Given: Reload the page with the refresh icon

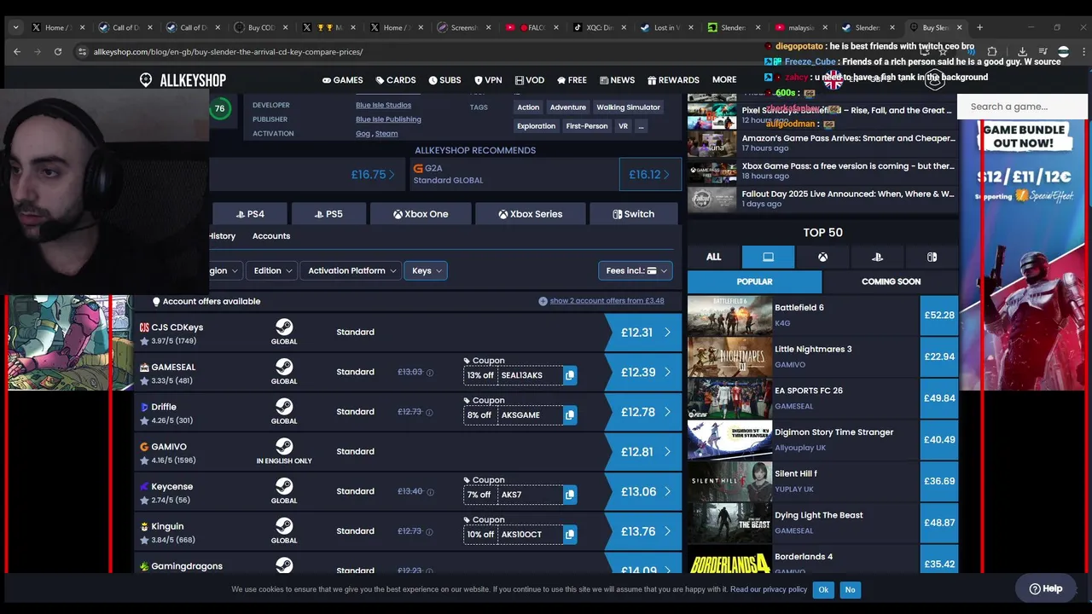Looking at the screenshot, I should point(57,51).
